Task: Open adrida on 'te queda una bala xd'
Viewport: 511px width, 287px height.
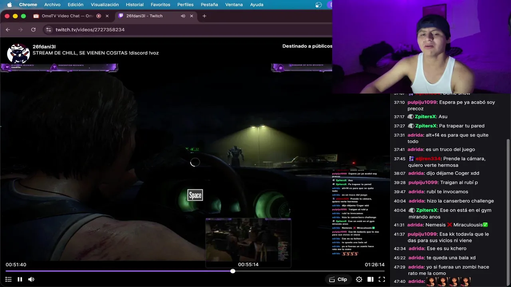Action: click(416, 258)
